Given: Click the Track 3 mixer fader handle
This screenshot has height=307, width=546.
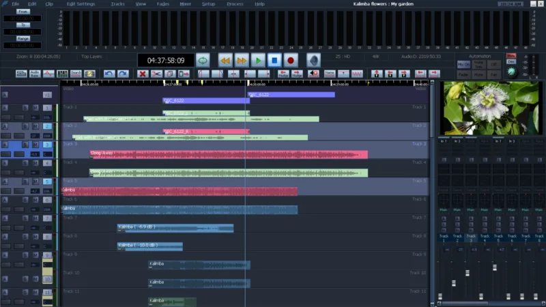Looking at the screenshot, I should coord(468,274).
